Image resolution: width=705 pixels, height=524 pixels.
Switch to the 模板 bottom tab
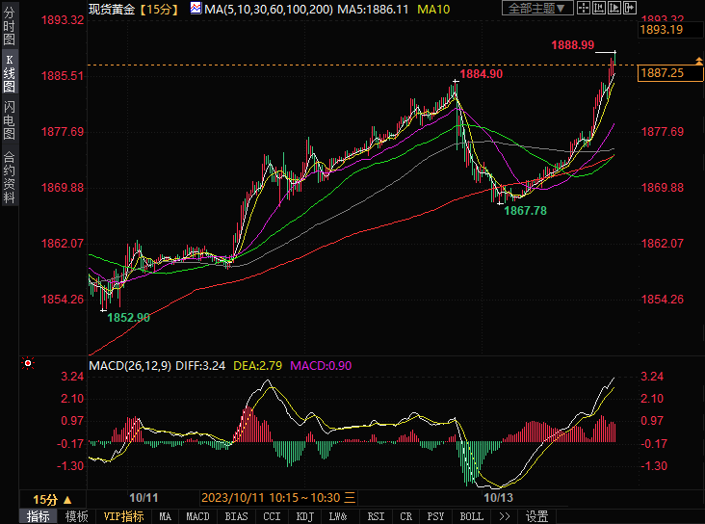coord(77,516)
